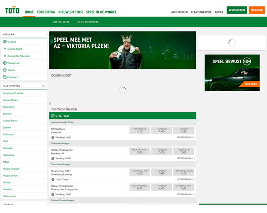This screenshot has height=213, width=267.
Task: Open the HOME tab
Action: click(29, 12)
